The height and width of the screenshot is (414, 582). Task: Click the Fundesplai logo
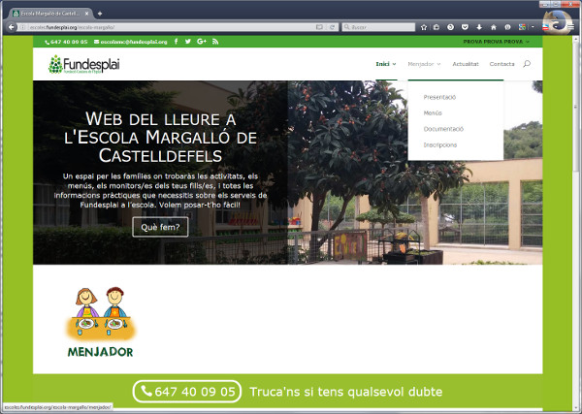pos(83,64)
